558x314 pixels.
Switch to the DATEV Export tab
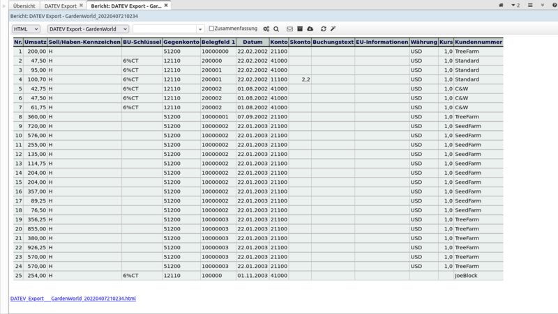click(x=61, y=6)
